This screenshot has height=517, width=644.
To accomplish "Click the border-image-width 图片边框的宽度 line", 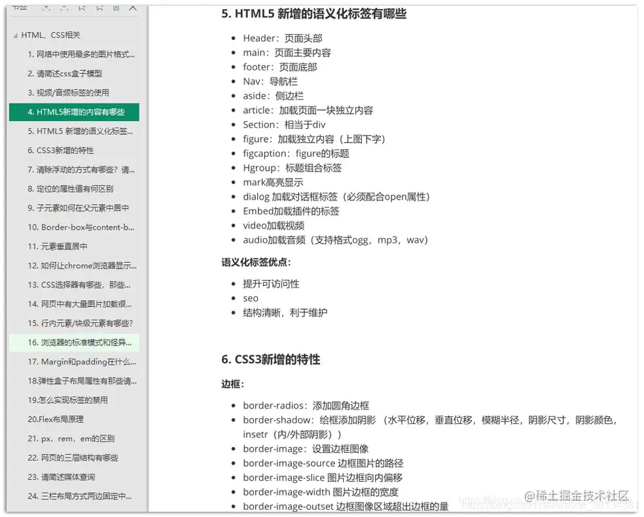I will click(x=320, y=492).
